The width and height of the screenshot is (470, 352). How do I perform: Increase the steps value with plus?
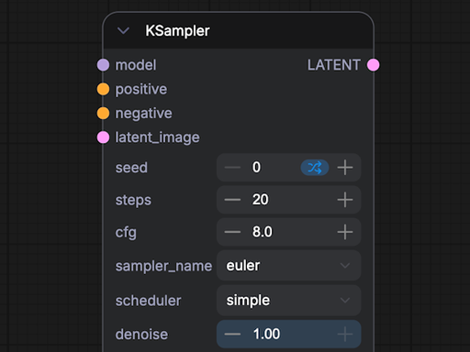click(x=345, y=200)
